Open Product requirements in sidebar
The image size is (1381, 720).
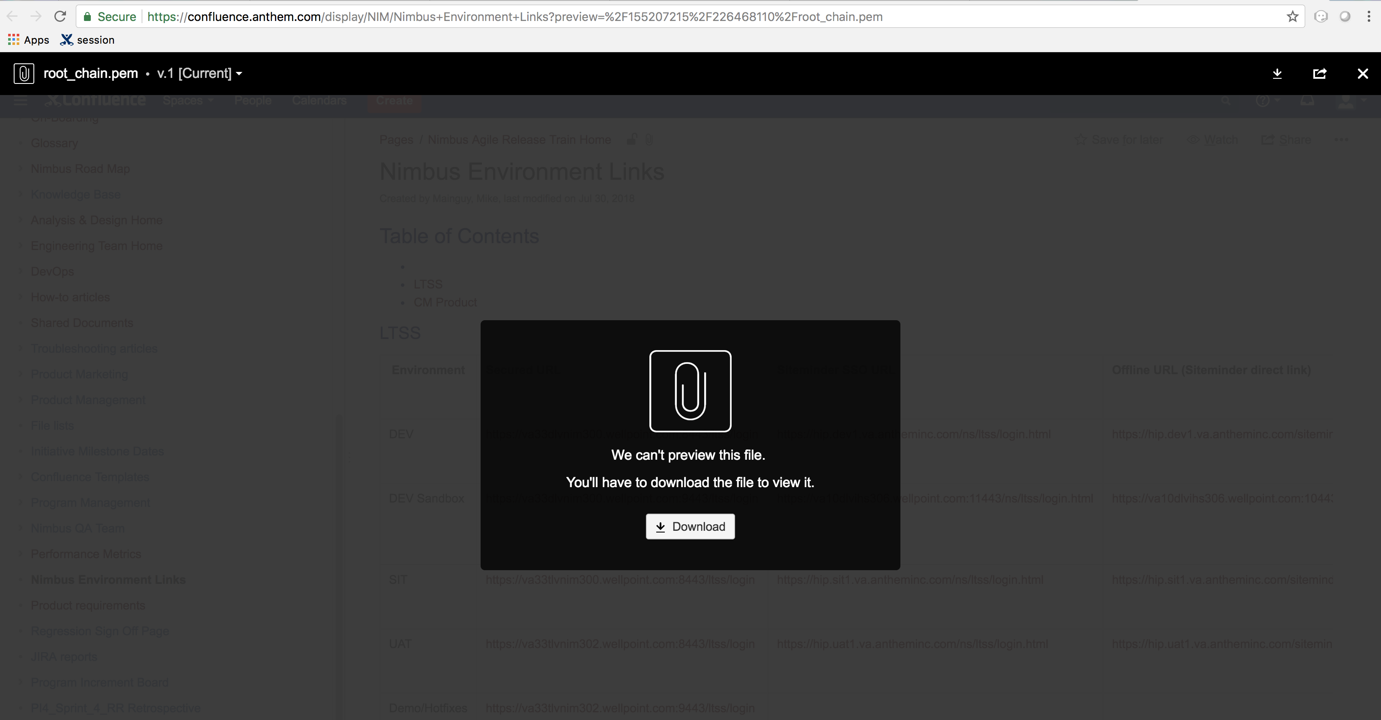[x=88, y=606]
